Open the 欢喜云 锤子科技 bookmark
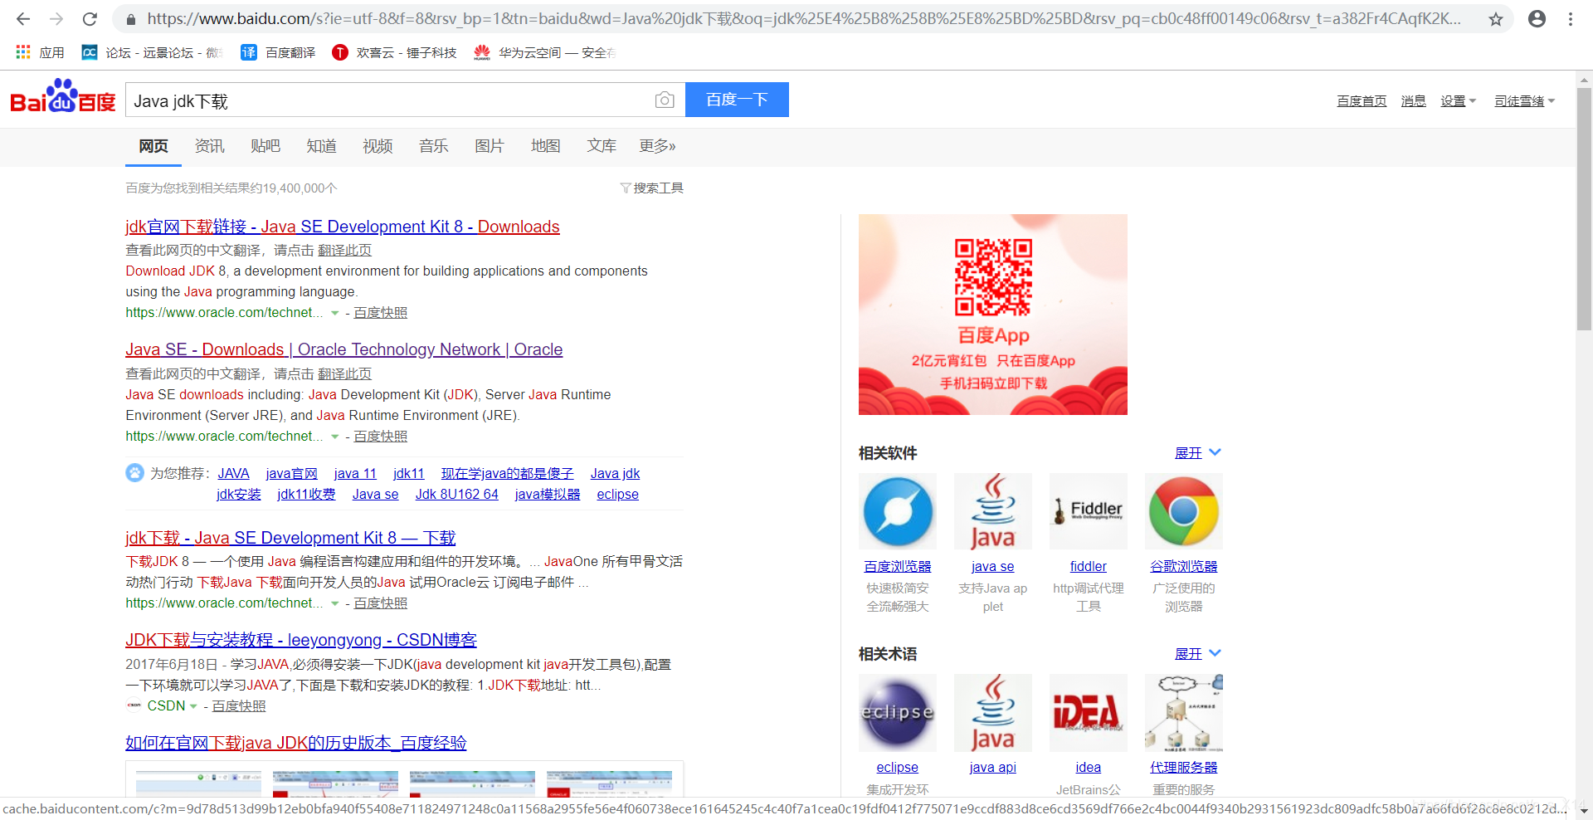The height and width of the screenshot is (820, 1593). point(394,52)
